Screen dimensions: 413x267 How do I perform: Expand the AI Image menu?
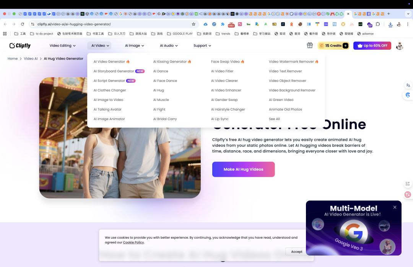(135, 46)
